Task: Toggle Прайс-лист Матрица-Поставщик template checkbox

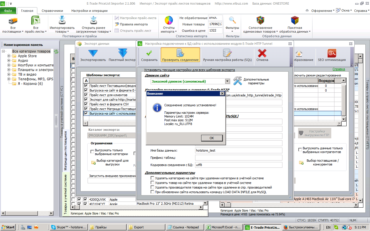Action: (x=86, y=109)
